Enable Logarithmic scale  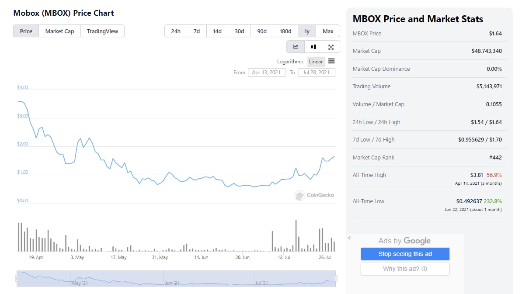click(290, 62)
